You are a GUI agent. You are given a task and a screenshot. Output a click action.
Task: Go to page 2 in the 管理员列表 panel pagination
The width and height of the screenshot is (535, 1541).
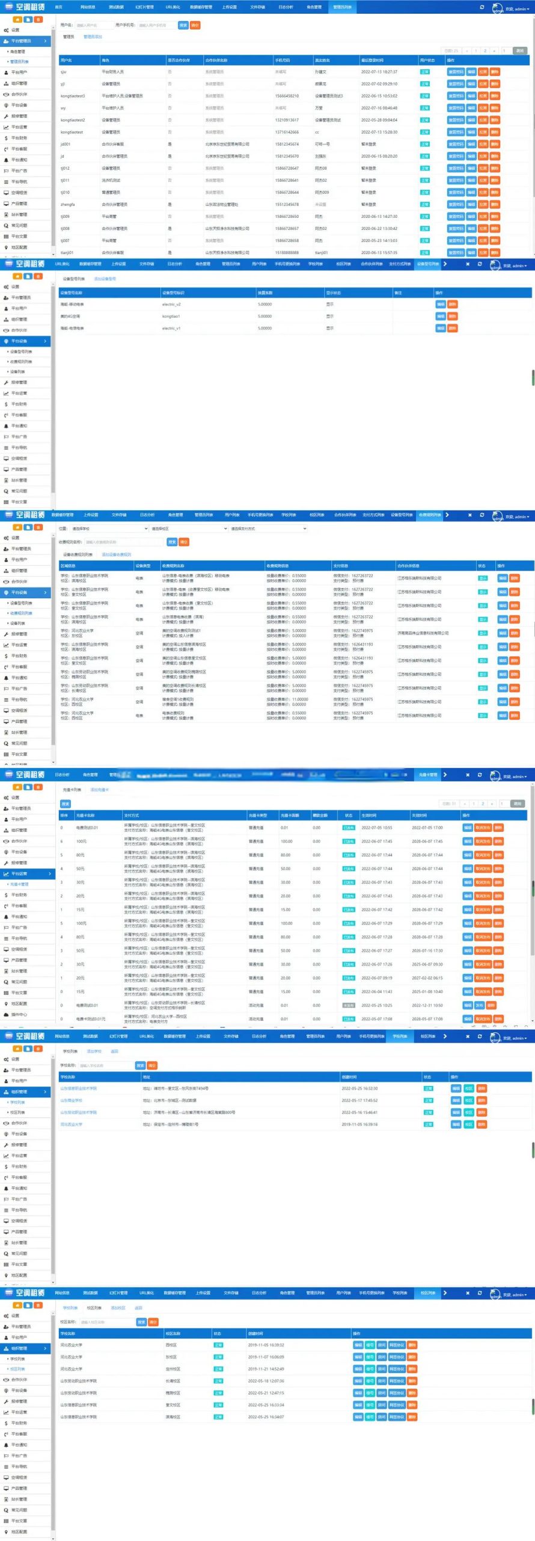coord(485,51)
